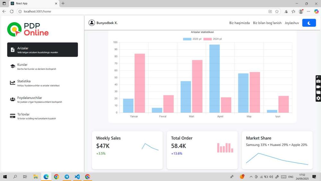321x181 pixels.
Task: Show hidden system tray icons
Action: pyautogui.click(x=251, y=177)
